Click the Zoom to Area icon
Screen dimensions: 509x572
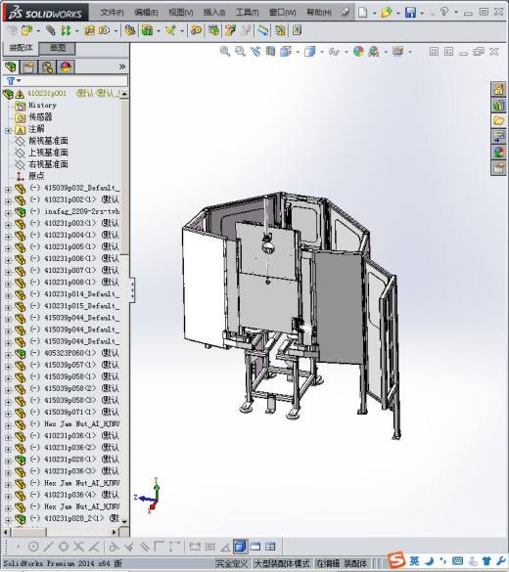(x=240, y=52)
